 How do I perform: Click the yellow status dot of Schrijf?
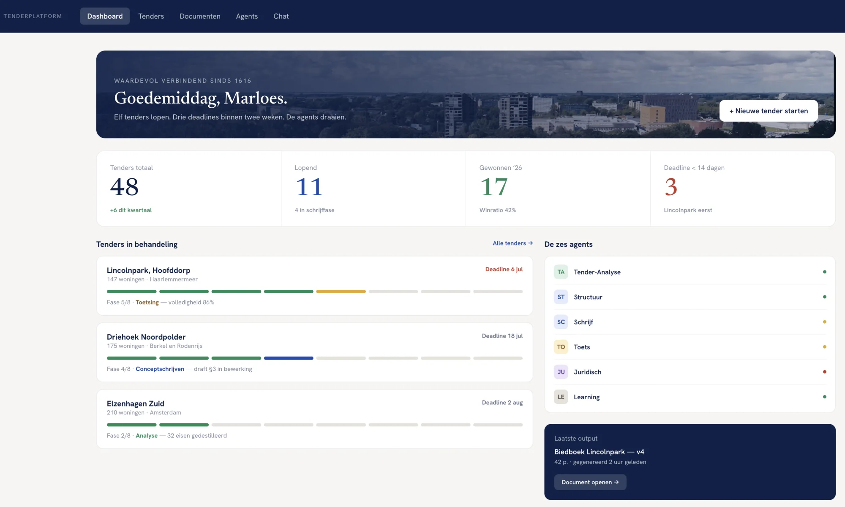click(x=824, y=322)
